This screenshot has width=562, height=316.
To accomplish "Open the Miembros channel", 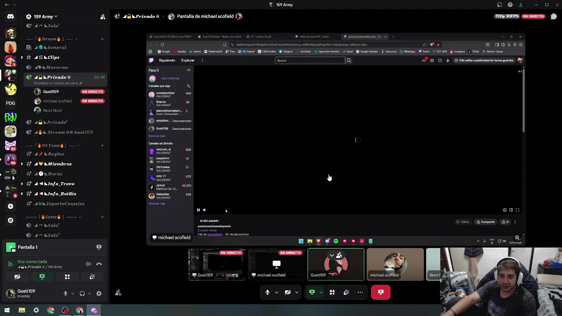I will click(65, 164).
